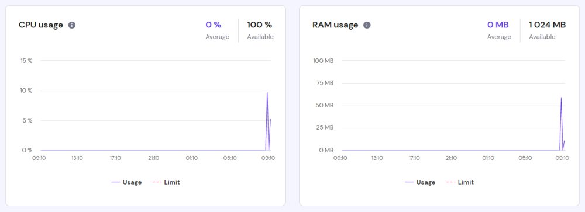Click the CPU usage title

click(x=41, y=25)
